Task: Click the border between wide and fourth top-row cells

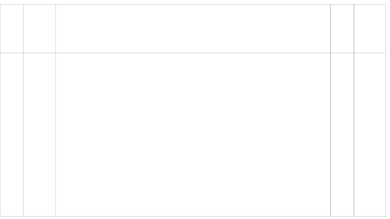Action: coord(330,28)
